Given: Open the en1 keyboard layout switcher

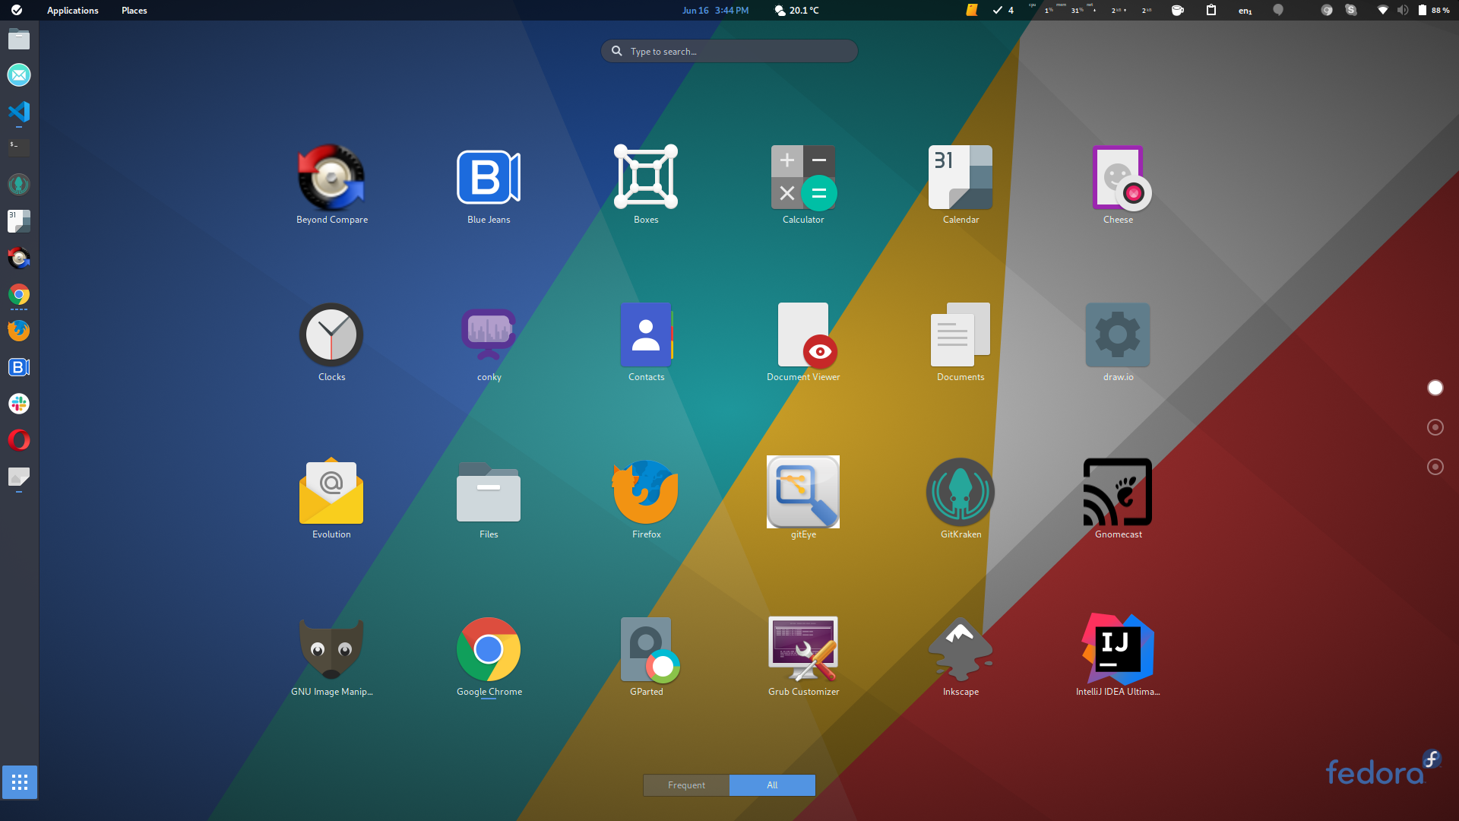Looking at the screenshot, I should pos(1245,10).
